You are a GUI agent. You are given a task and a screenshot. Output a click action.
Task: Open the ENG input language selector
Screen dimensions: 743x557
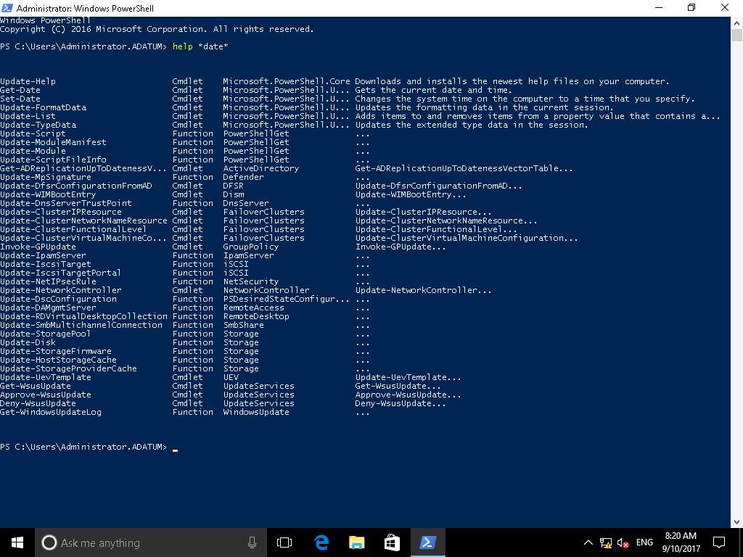point(644,542)
